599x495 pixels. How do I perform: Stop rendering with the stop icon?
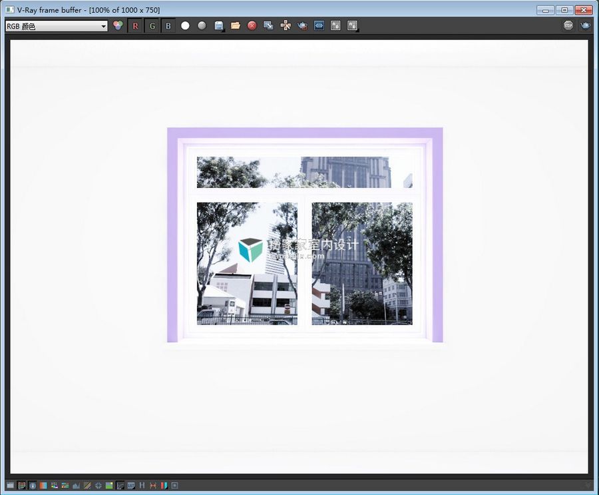[x=568, y=25]
